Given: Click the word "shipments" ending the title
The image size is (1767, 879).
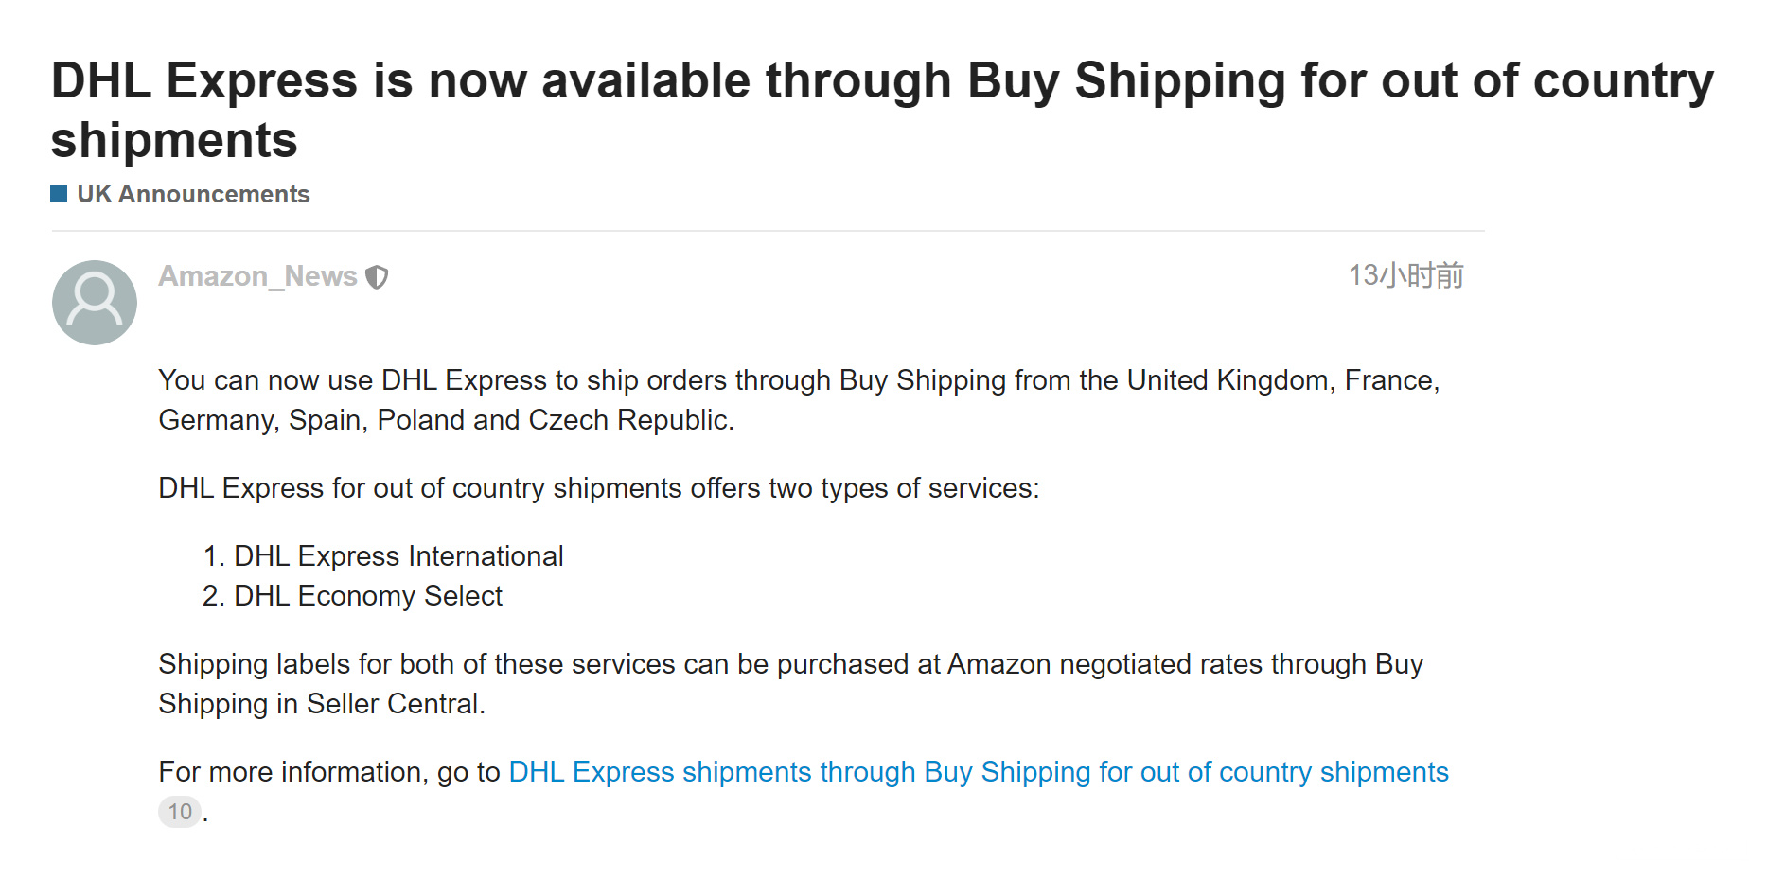Looking at the screenshot, I should click(x=174, y=141).
